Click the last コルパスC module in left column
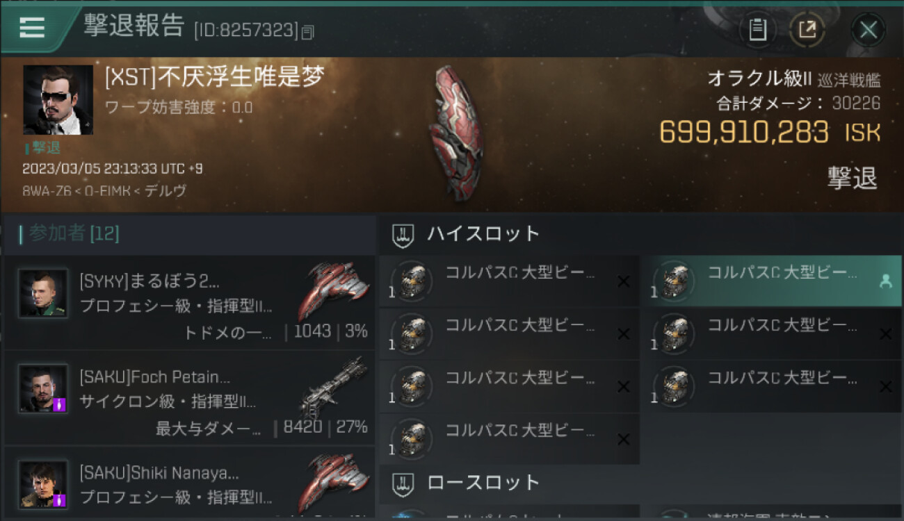 [509, 439]
